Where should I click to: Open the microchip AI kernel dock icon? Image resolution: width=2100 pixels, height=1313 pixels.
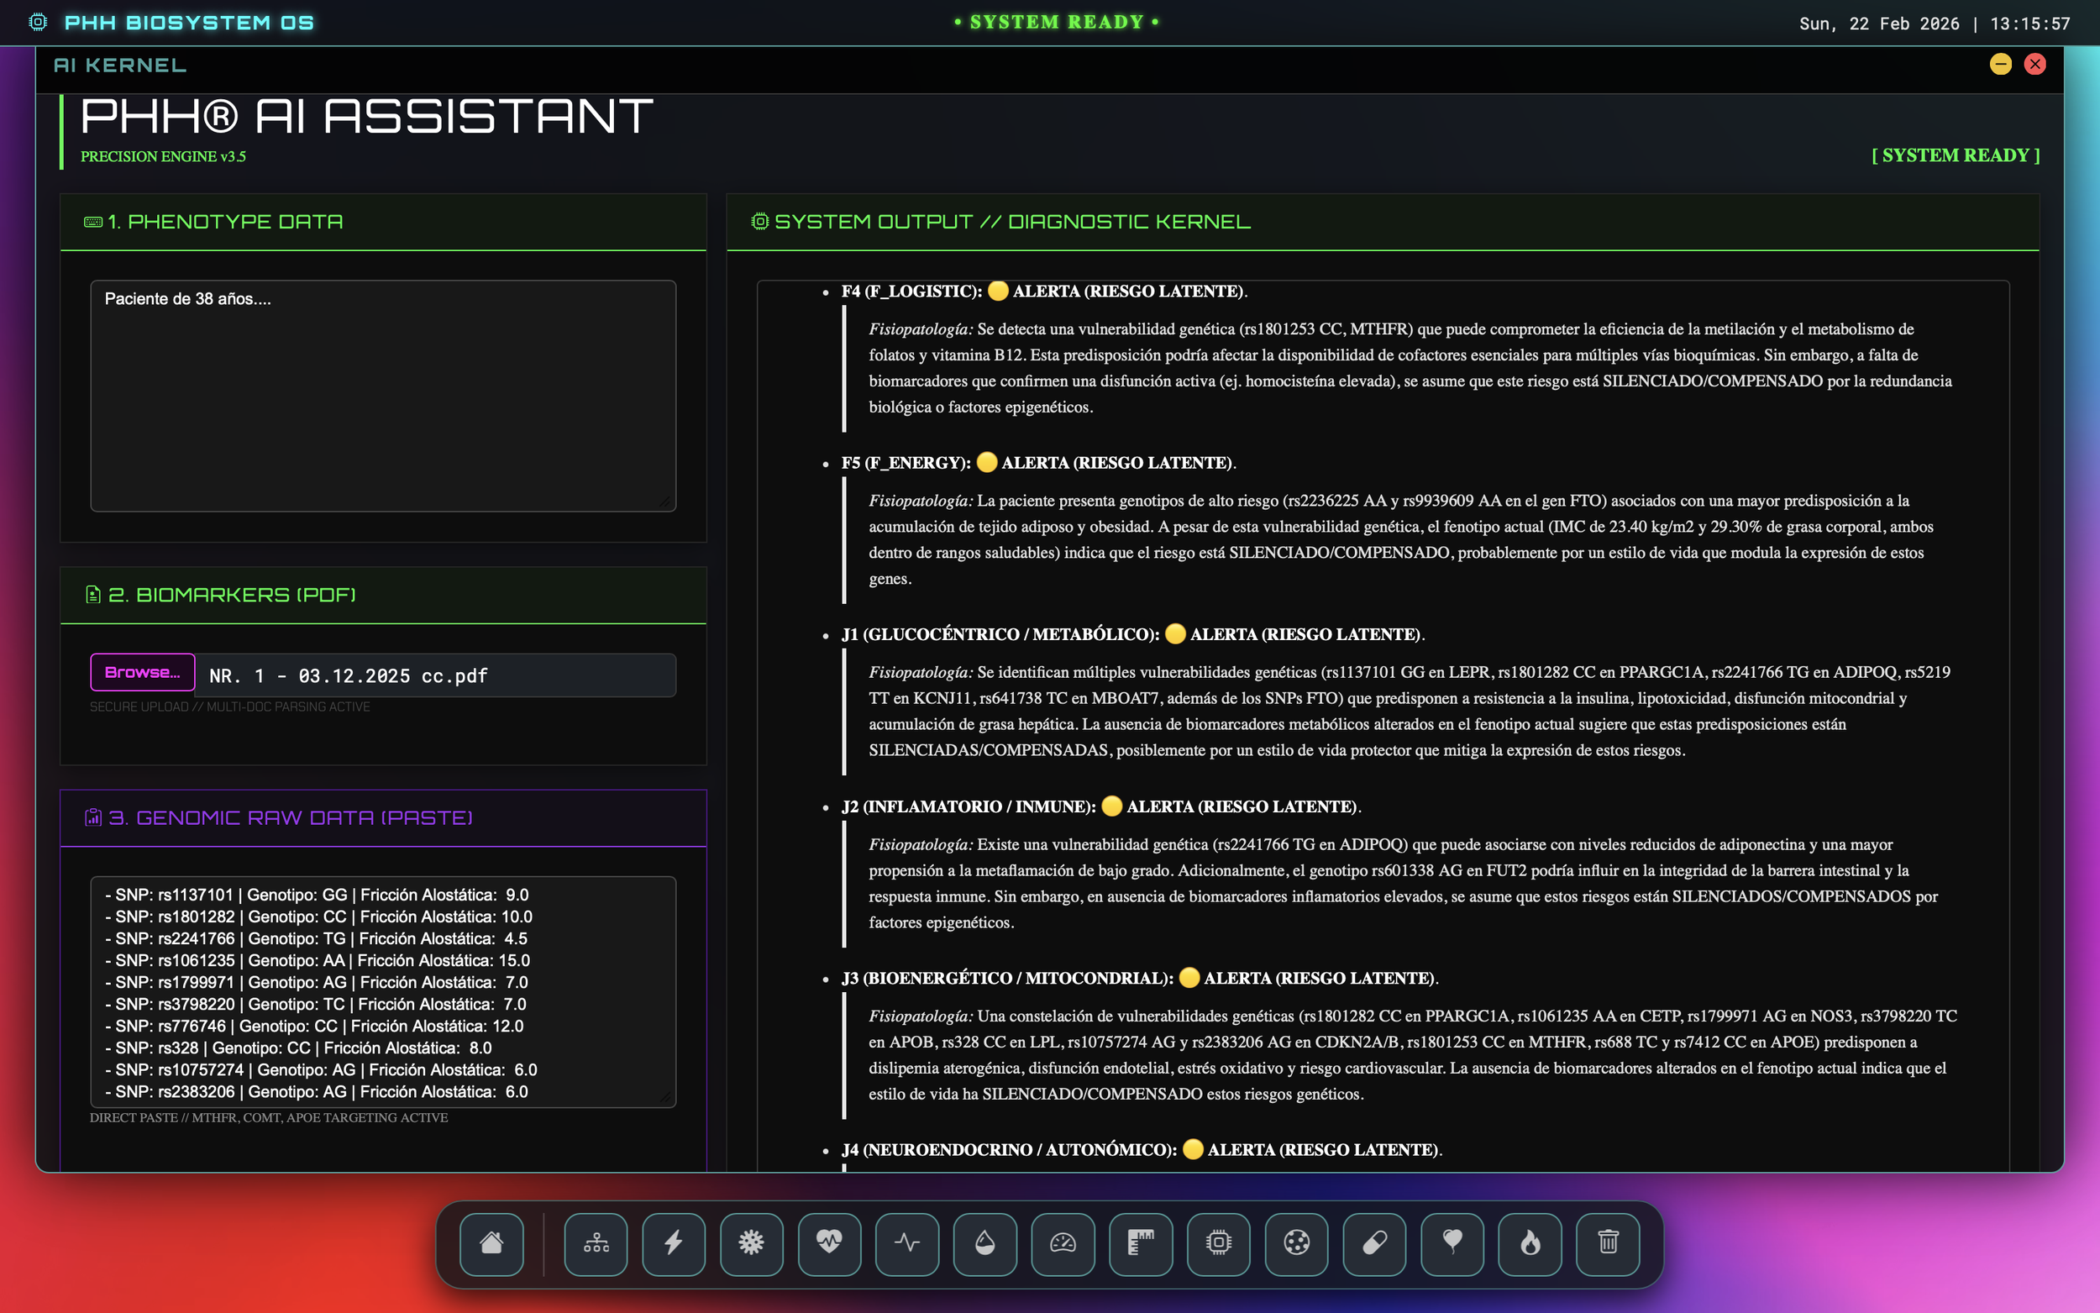point(1218,1242)
